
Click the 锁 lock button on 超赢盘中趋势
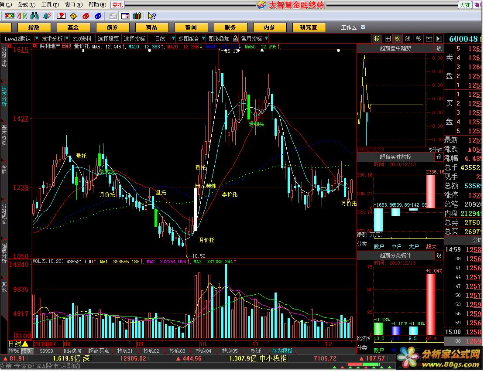[439, 48]
